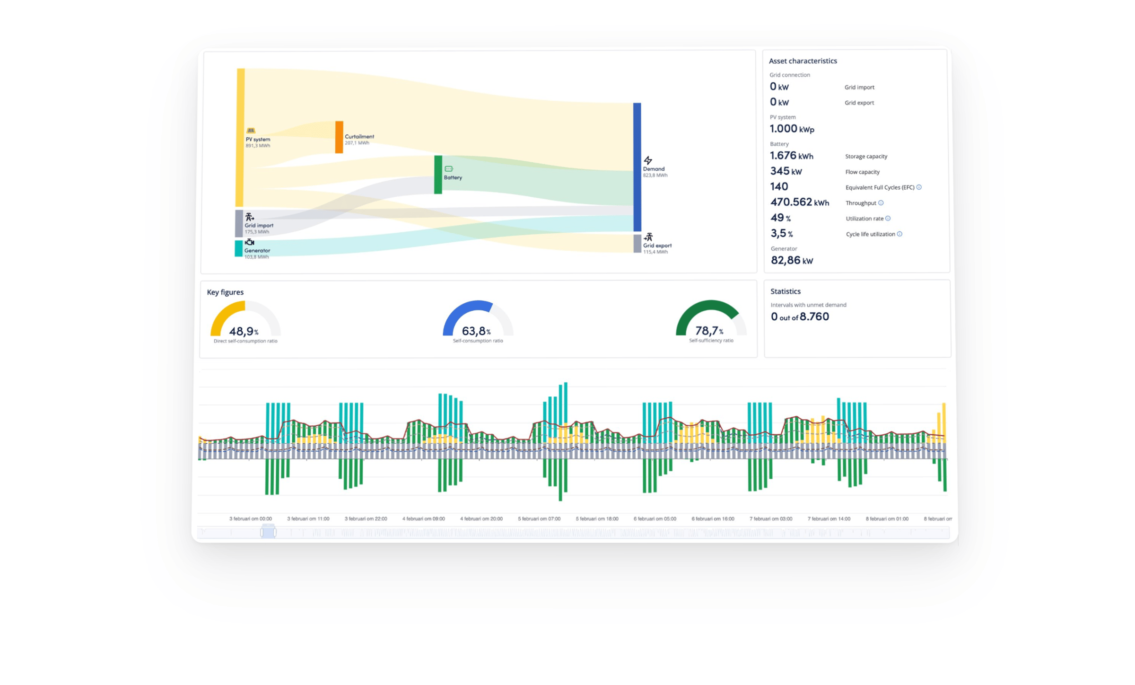This screenshot has width=1135, height=685.
Task: Click the Battery icon in the Sankey diagram
Action: pyautogui.click(x=448, y=169)
